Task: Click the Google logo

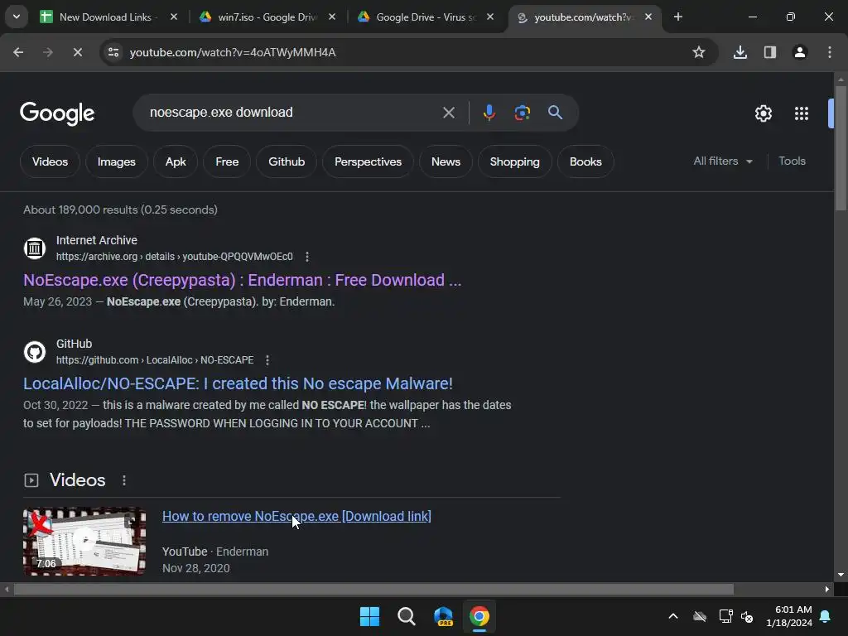Action: tap(57, 113)
